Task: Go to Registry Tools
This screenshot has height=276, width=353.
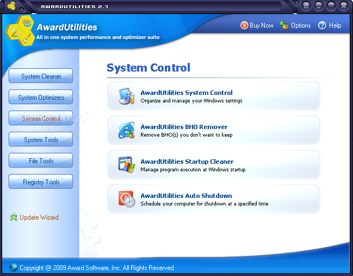Action: [x=41, y=182]
